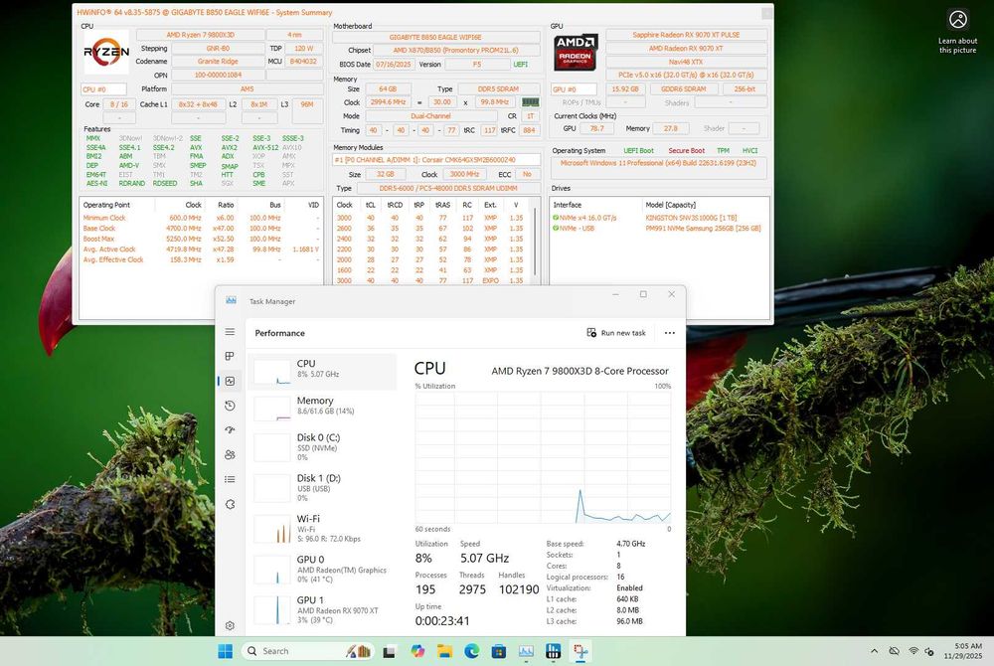Launch Copilot from the taskbar
This screenshot has width=994, height=666.
(417, 651)
